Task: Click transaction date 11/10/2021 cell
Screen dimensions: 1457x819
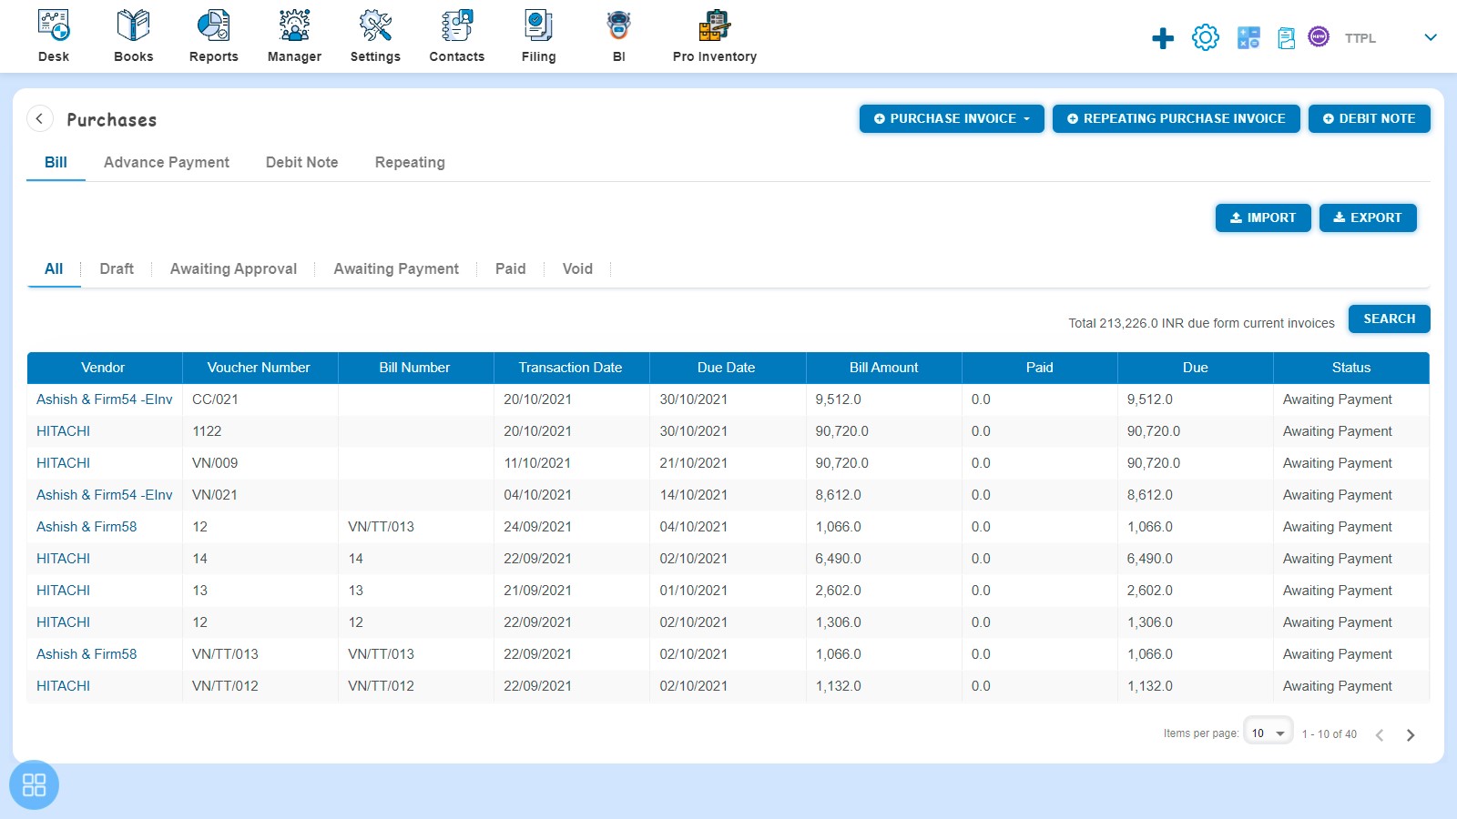Action: (571, 463)
